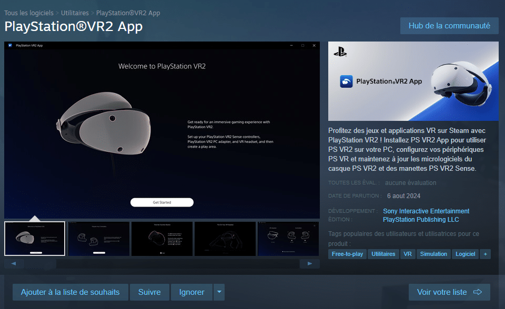Click the 'Suivre' button
The height and width of the screenshot is (309, 505).
point(149,292)
